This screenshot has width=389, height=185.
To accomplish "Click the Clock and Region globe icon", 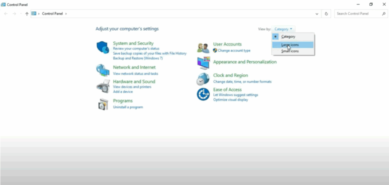I will 203,79.
